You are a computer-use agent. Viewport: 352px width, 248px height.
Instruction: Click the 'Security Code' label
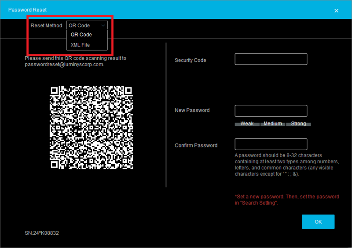tap(191, 60)
